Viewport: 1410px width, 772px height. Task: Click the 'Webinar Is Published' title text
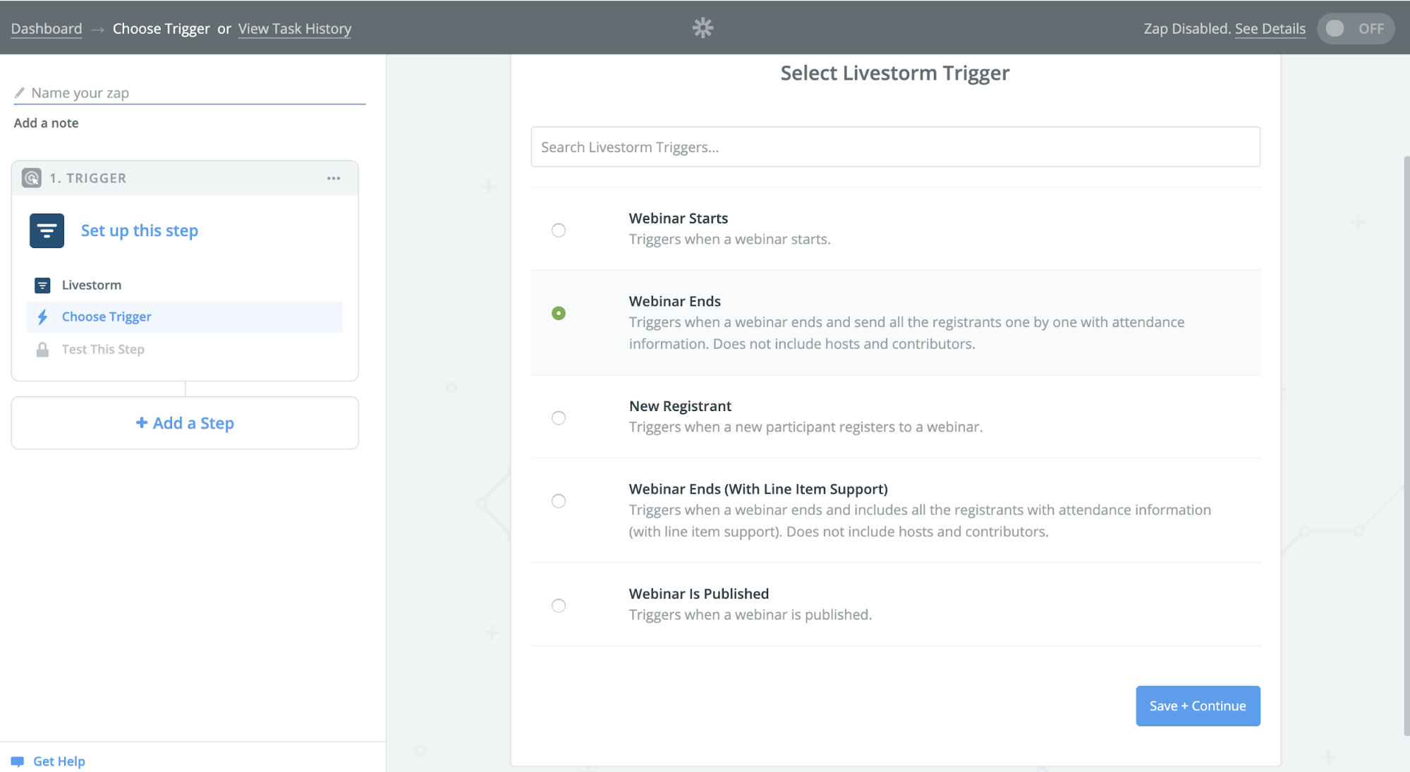[x=699, y=594]
